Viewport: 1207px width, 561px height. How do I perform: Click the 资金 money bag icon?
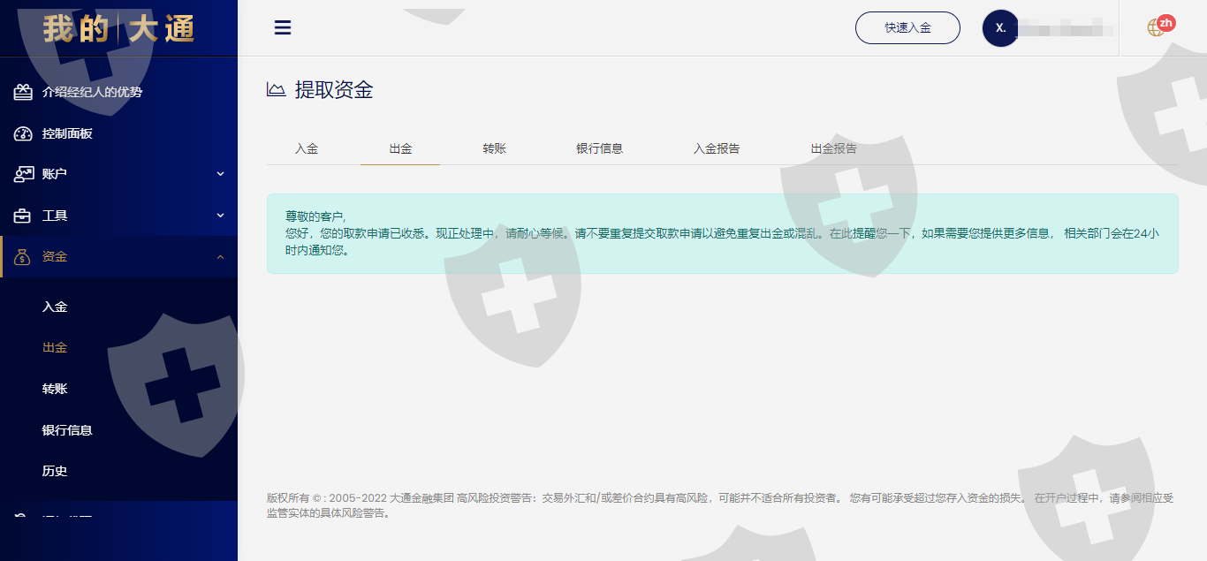23,257
